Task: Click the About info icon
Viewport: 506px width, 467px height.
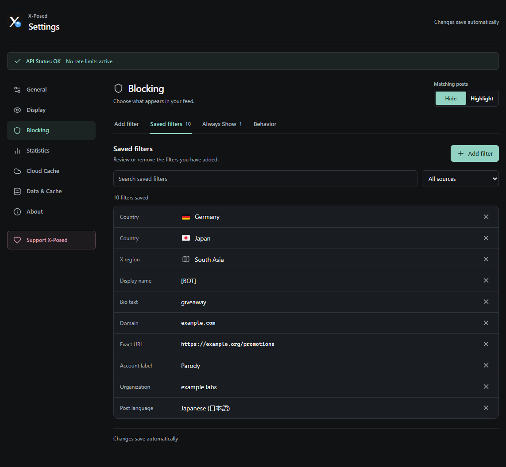Action: click(17, 211)
